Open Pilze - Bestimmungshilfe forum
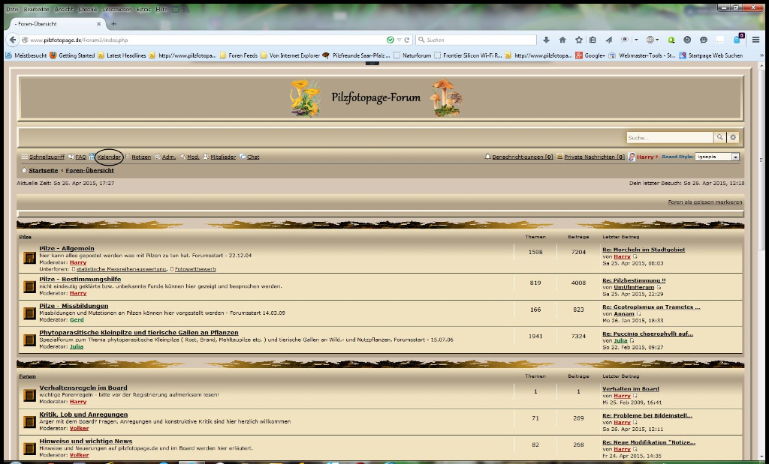Image resolution: width=769 pixels, height=464 pixels. (x=80, y=280)
